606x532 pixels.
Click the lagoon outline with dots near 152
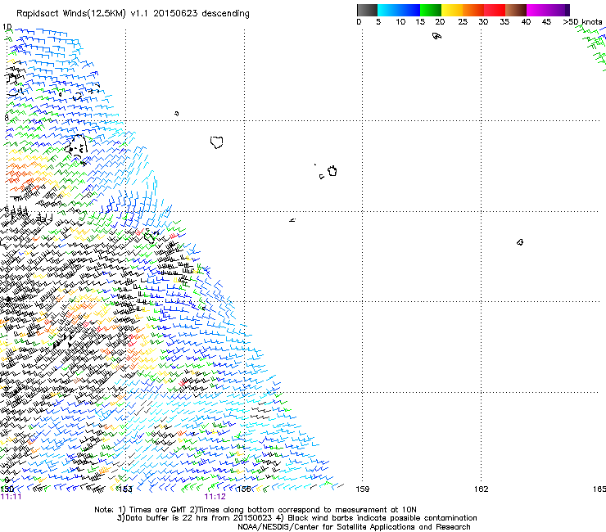pos(76,147)
